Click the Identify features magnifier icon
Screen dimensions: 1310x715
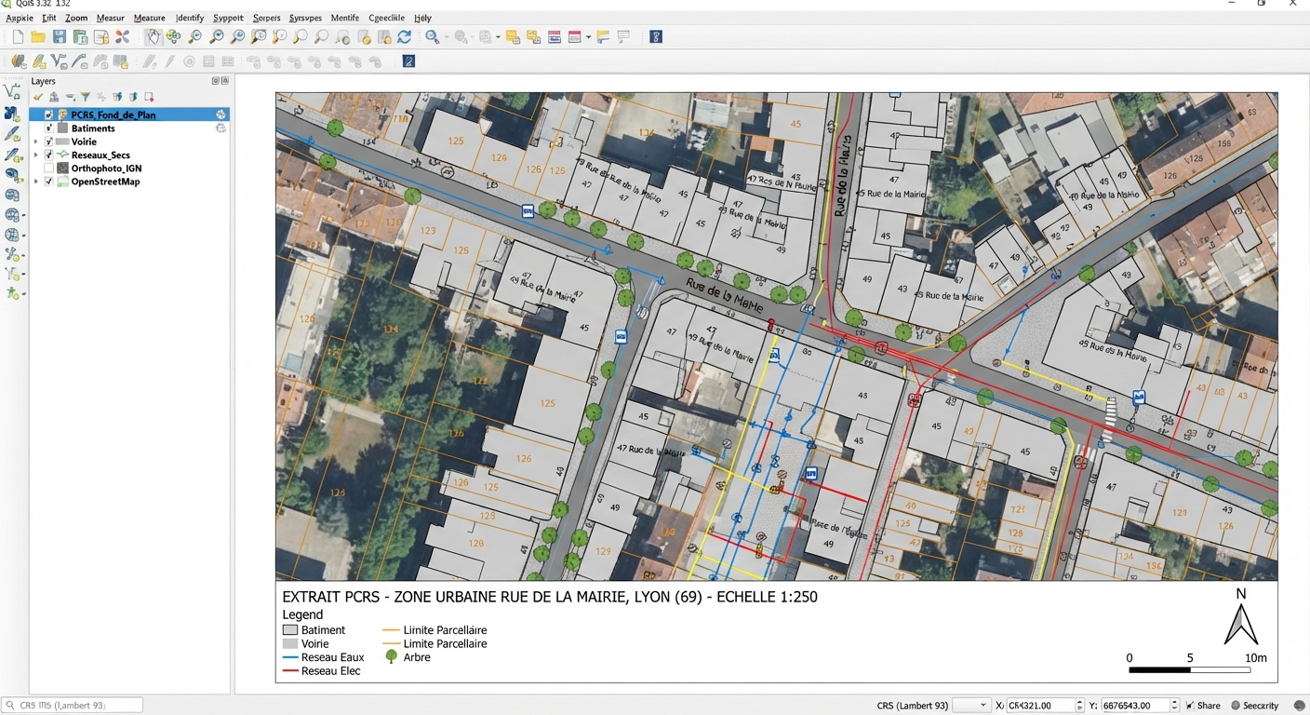[433, 37]
